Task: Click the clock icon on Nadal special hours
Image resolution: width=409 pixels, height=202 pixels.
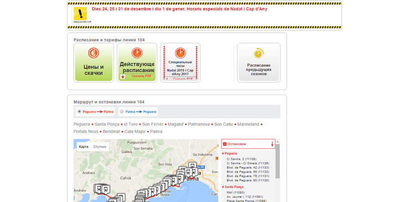Action: (180, 53)
